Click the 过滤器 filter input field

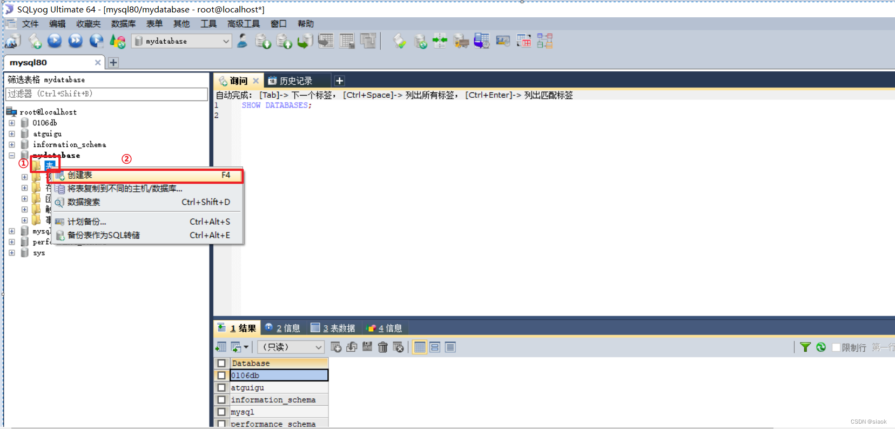click(x=107, y=94)
